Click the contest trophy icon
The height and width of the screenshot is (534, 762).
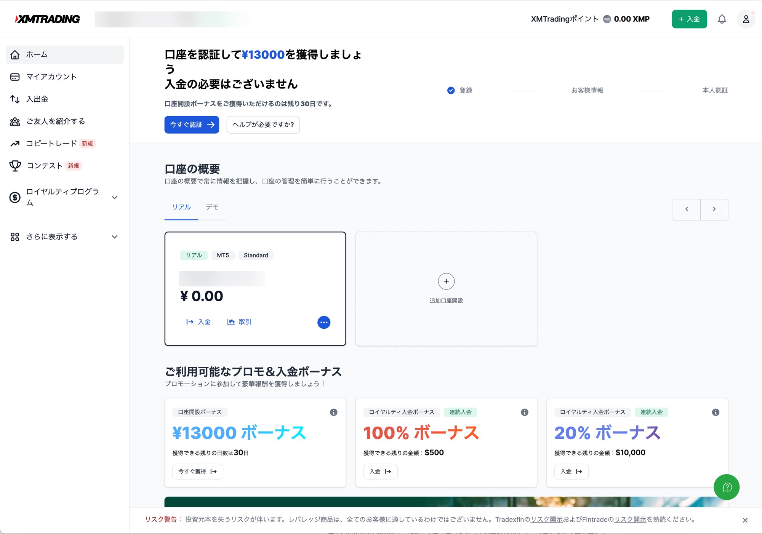[15, 166]
